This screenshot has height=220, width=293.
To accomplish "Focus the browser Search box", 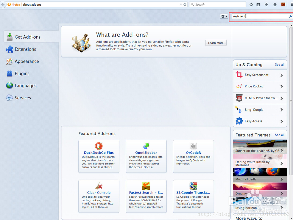I will click(218, 4).
